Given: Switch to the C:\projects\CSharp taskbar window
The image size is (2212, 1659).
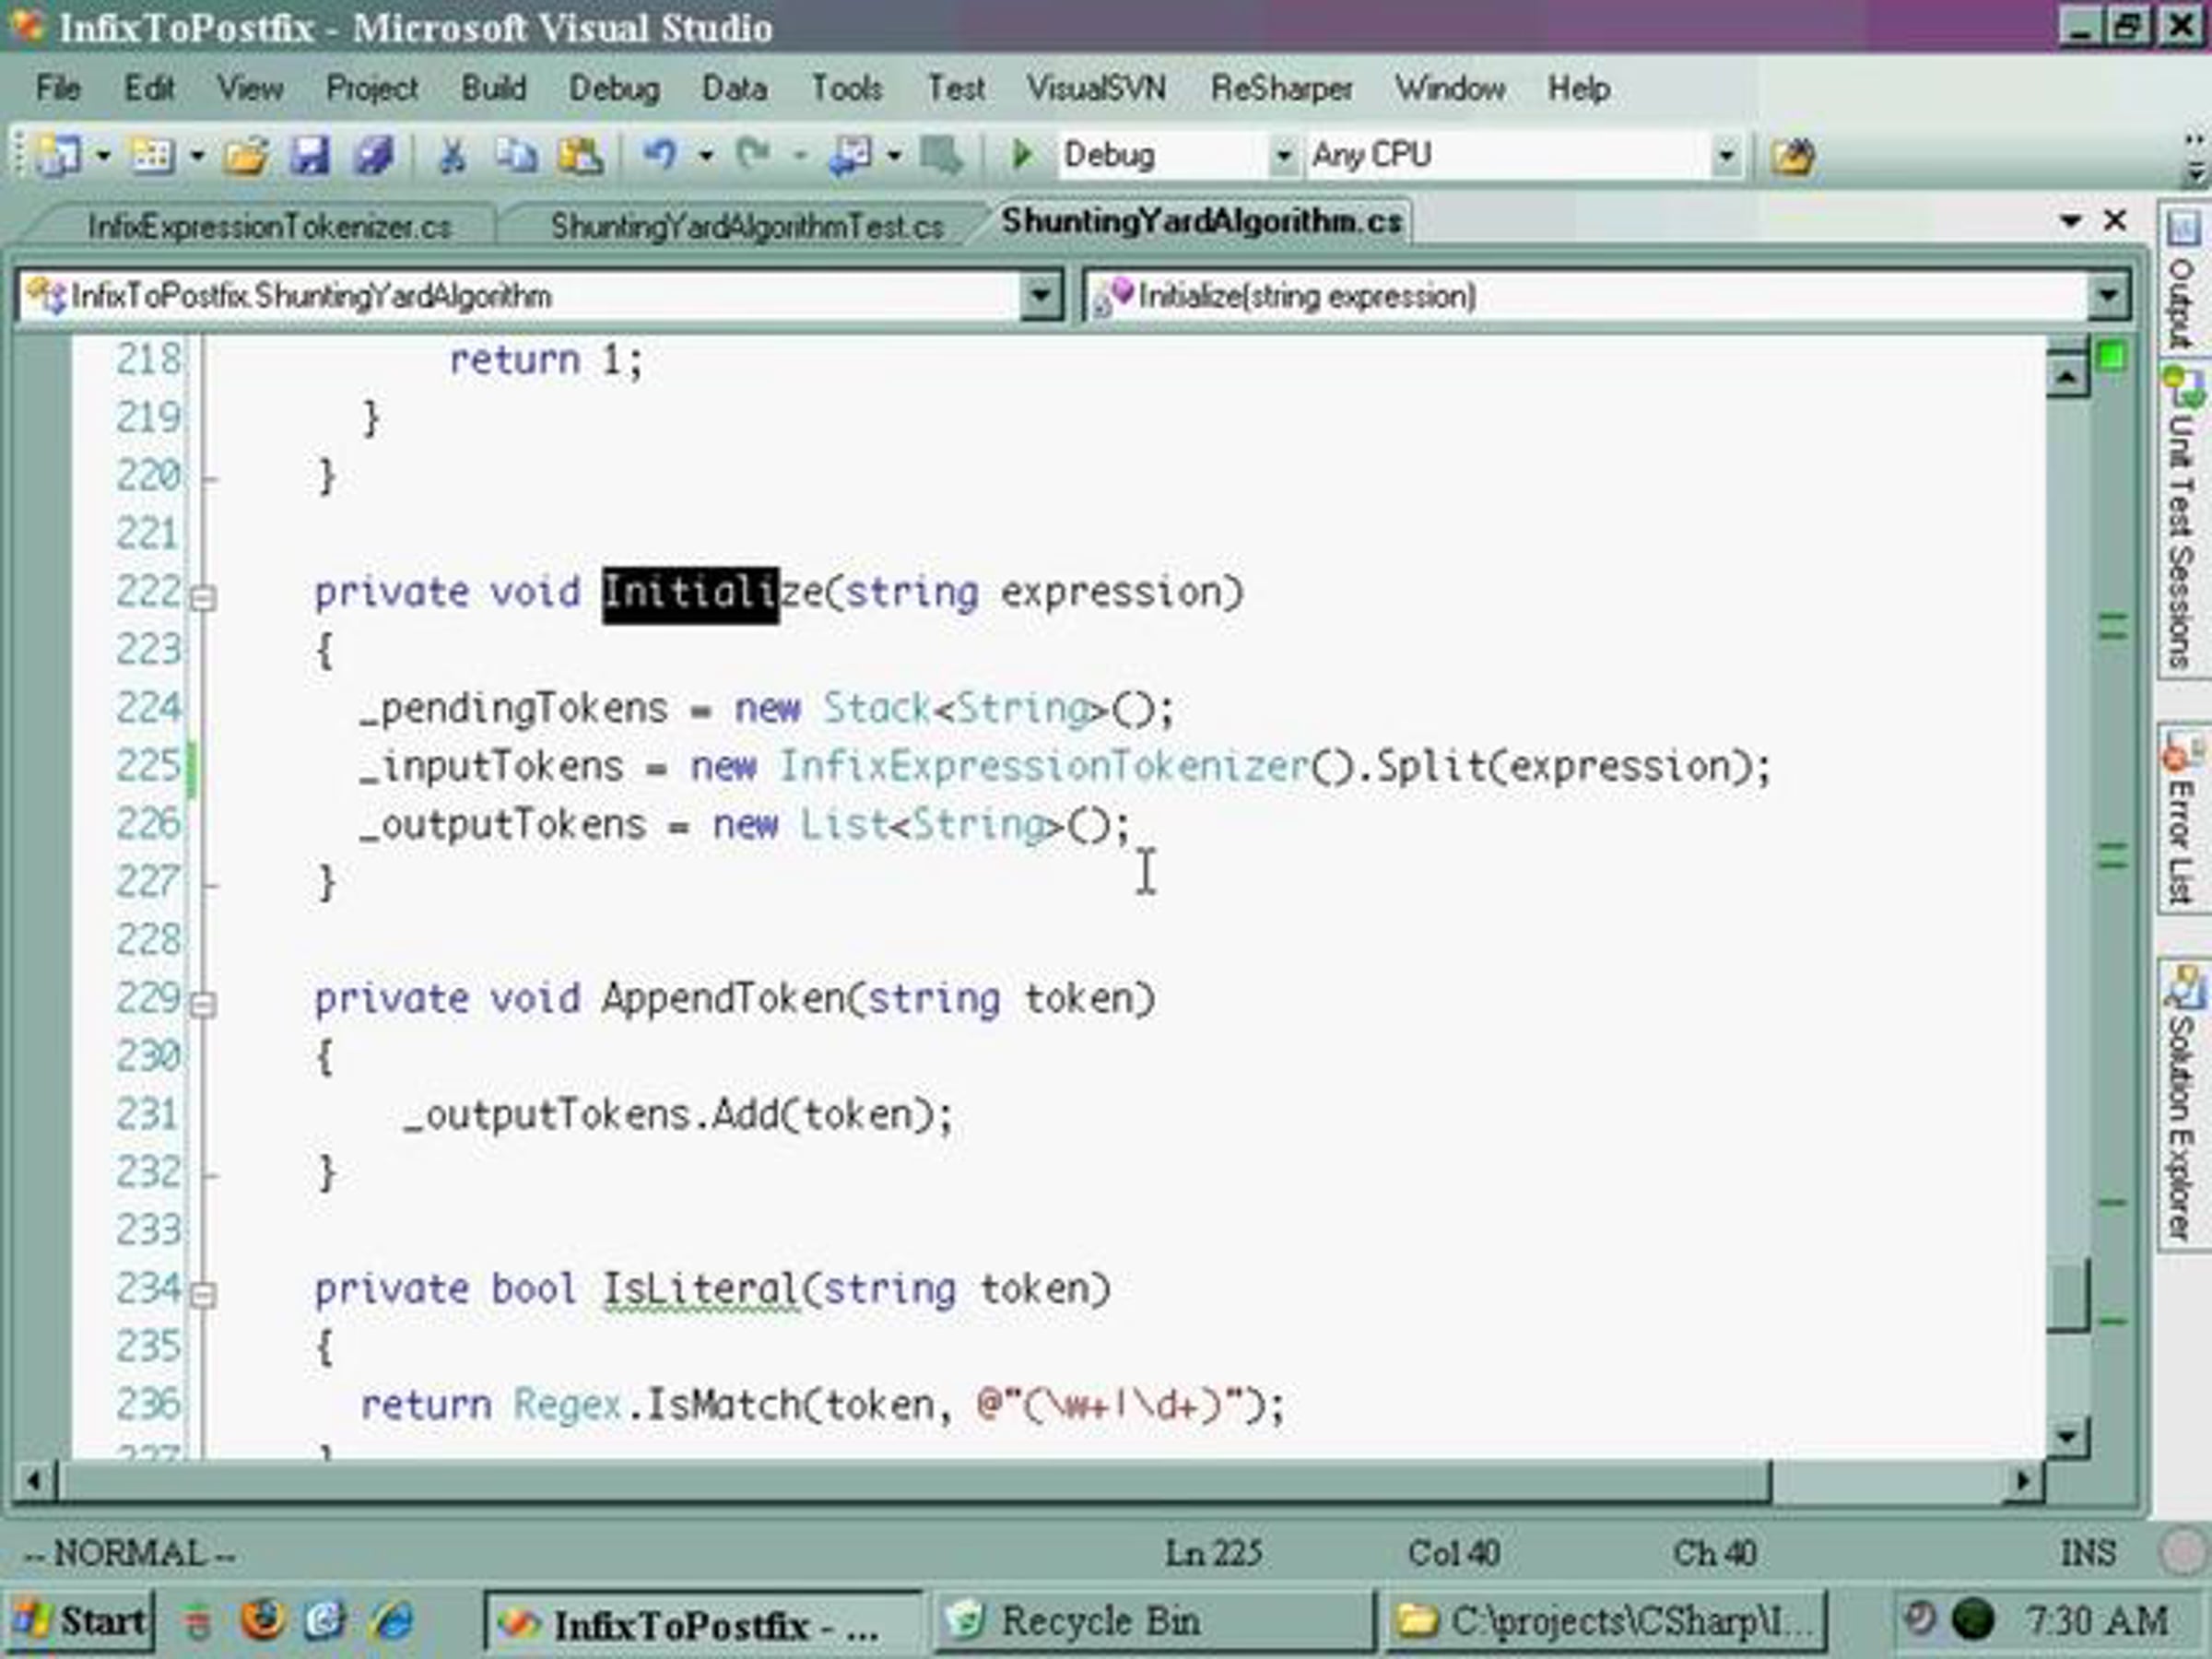Looking at the screenshot, I should [1606, 1621].
